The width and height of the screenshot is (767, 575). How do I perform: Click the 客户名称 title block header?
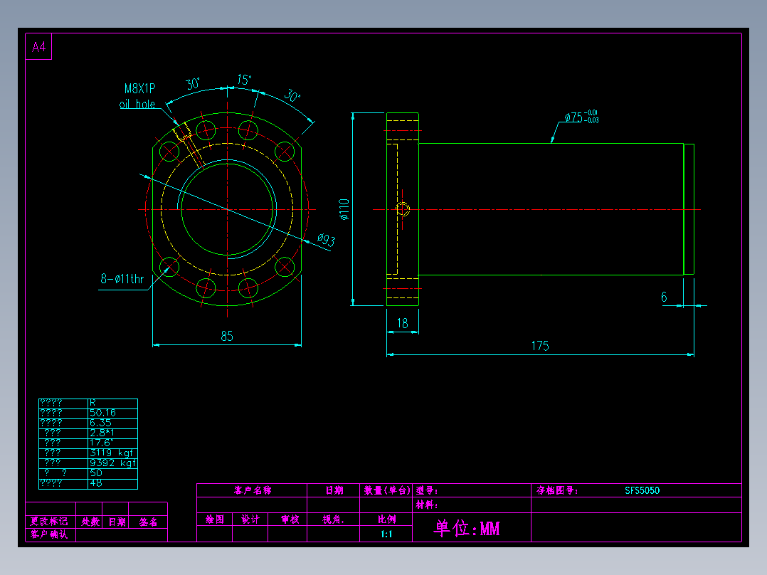[x=253, y=490]
